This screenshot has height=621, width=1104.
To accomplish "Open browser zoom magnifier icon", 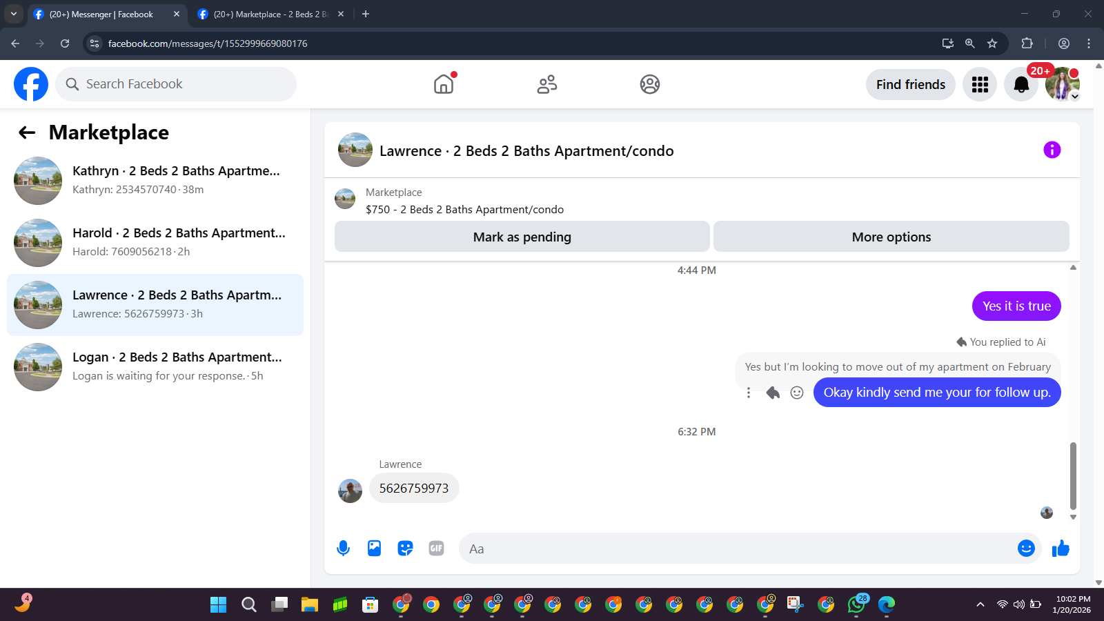I will (969, 43).
